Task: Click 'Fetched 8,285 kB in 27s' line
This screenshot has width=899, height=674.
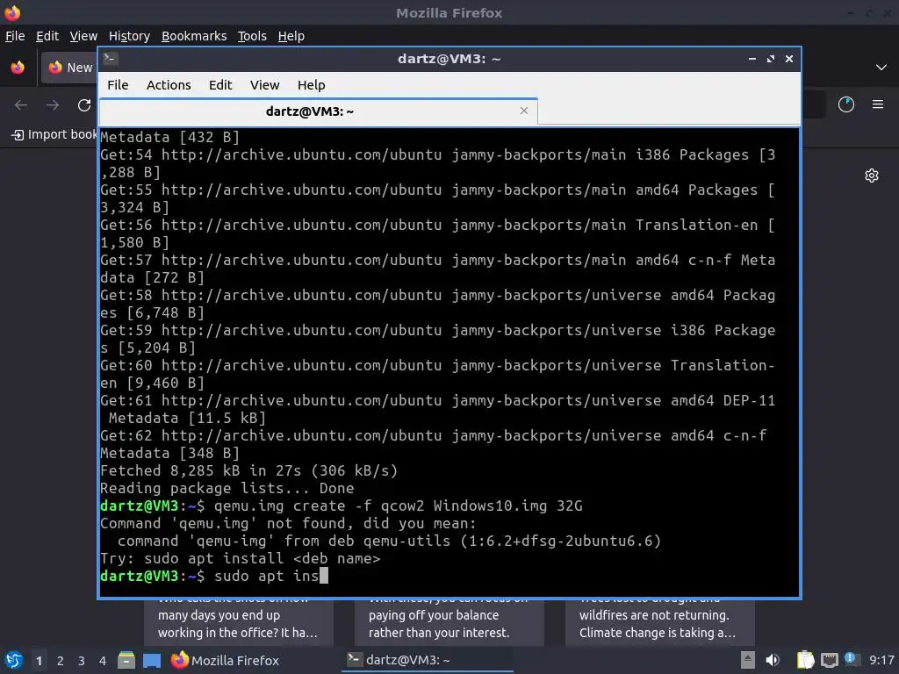Action: coord(248,471)
